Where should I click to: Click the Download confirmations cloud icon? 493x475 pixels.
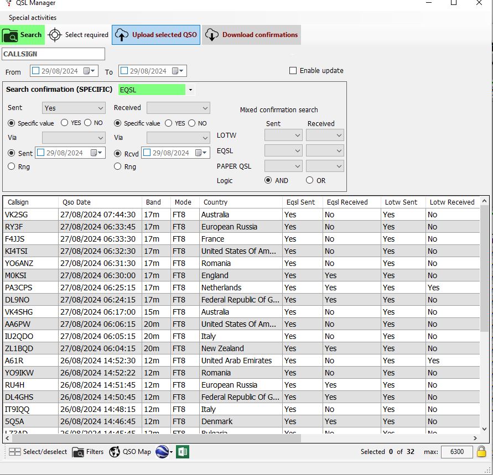click(212, 35)
